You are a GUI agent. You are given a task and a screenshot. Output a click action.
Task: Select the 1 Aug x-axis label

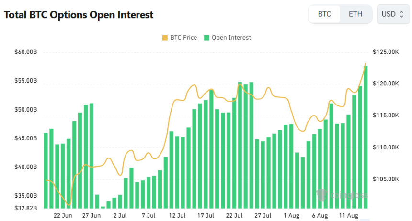point(291,215)
